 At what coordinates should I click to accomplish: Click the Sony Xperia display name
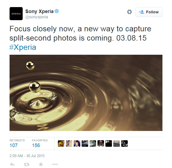coord(39,11)
